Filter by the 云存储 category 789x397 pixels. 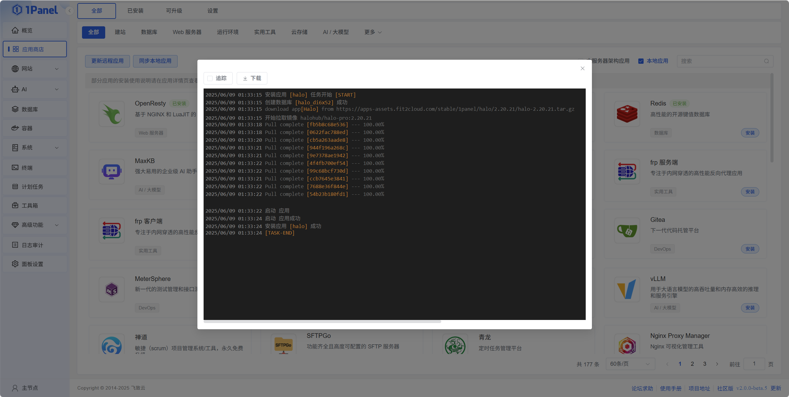click(x=299, y=32)
